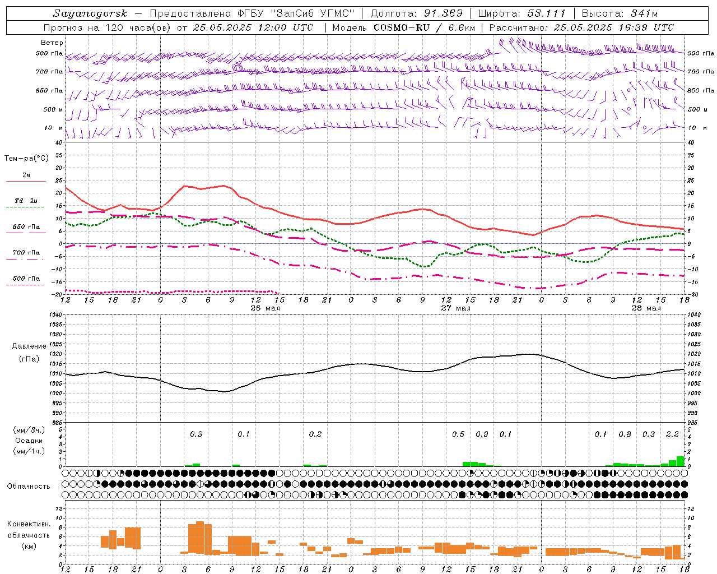Click the Давление chart label
717x574 pixels.
coord(29,346)
